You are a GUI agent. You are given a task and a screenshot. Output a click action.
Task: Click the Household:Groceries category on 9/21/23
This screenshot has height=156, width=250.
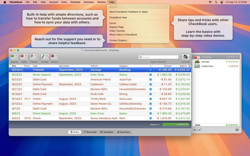132,89
